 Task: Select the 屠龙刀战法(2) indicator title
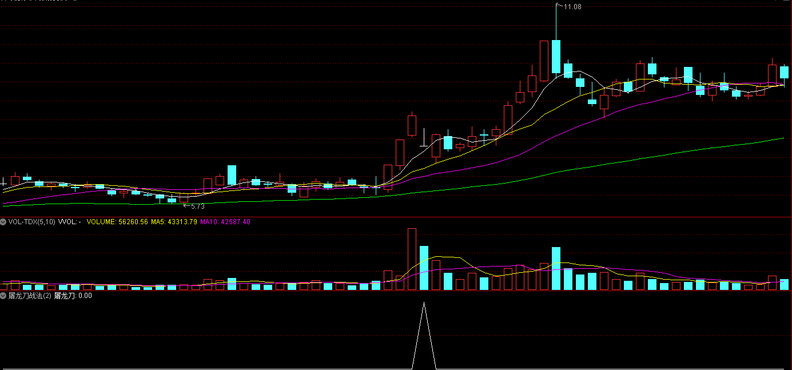[30, 296]
